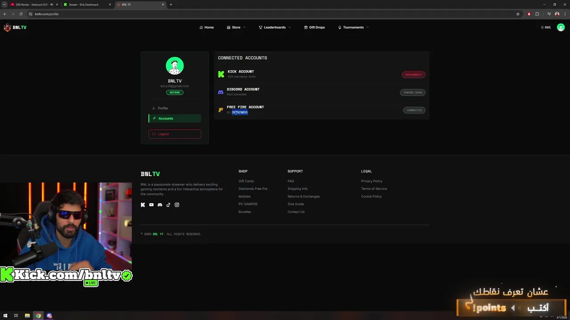Click the browser forward arrow

pos(12,14)
